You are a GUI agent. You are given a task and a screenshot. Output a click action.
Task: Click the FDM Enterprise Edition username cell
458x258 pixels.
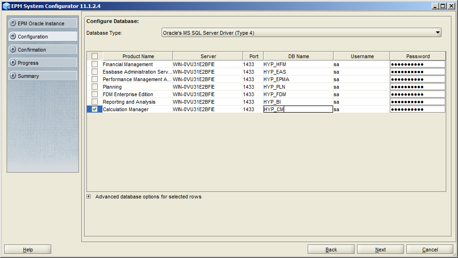361,94
